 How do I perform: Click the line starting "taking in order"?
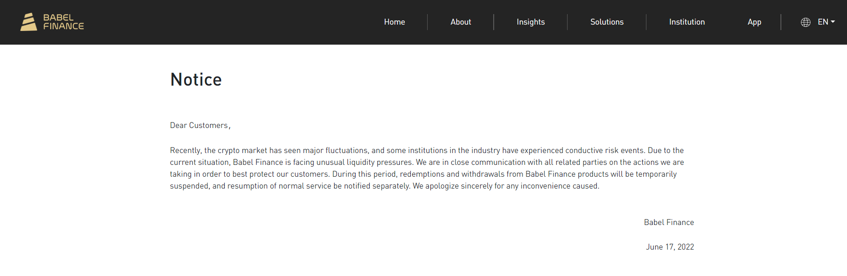(423, 174)
